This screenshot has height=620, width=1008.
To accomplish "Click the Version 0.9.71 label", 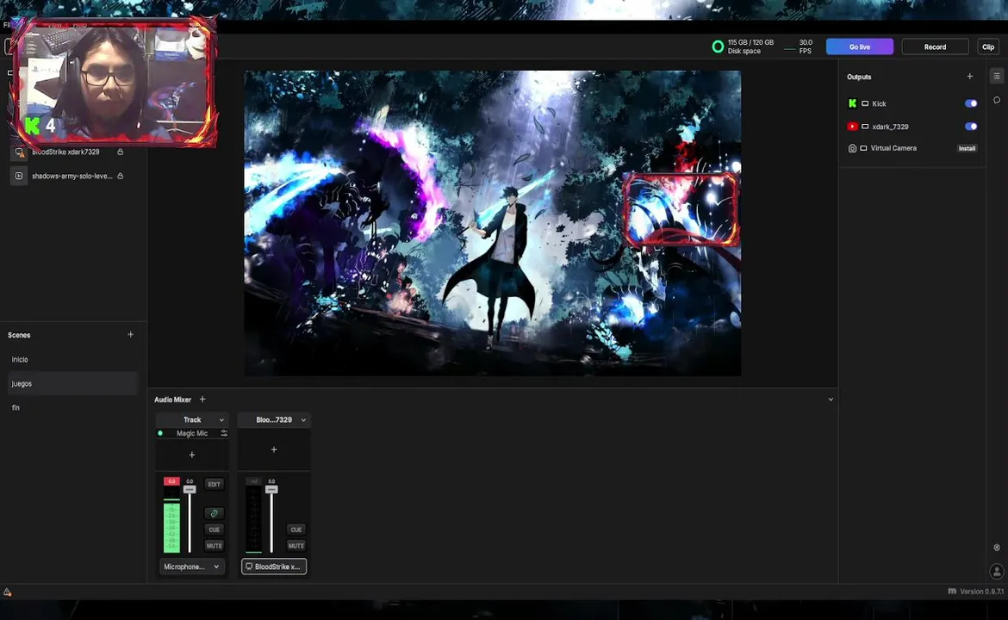I will pos(981,592).
